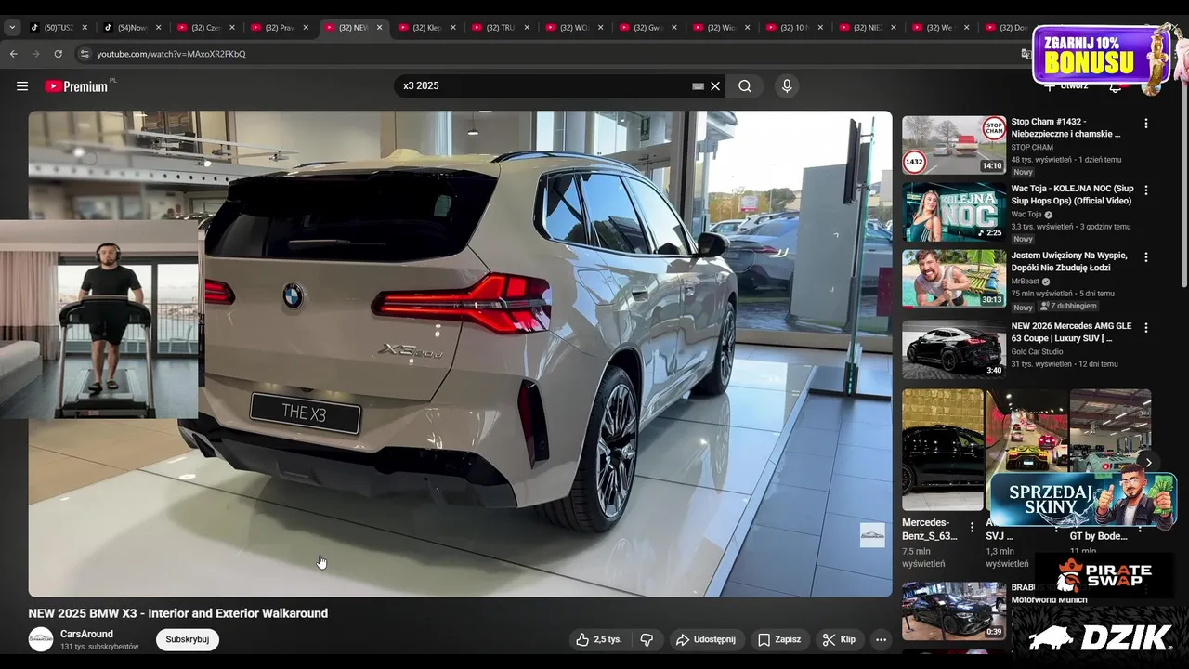Click treadmill webcam overlay

(x=99, y=319)
